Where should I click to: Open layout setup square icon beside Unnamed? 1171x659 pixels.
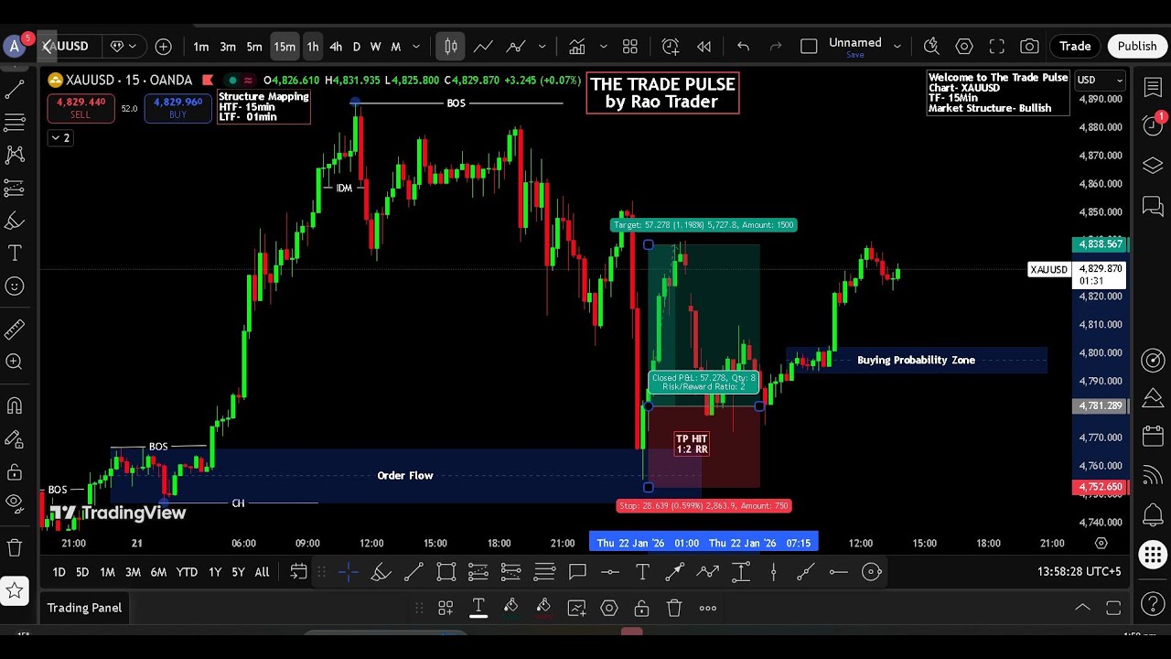click(x=809, y=47)
